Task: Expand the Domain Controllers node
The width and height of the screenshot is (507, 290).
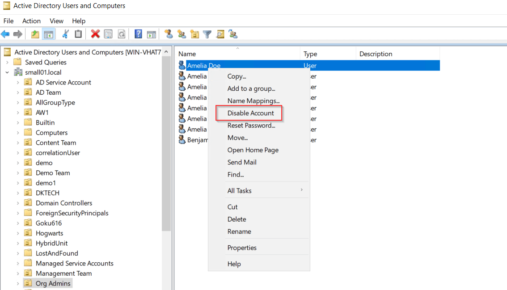Action: click(x=18, y=203)
